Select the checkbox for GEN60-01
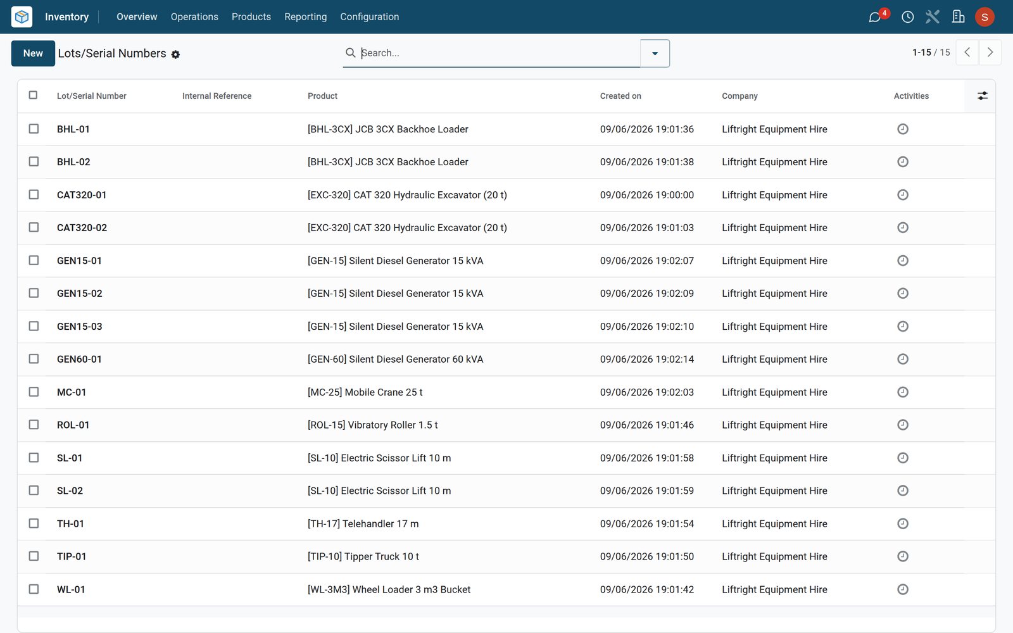The width and height of the screenshot is (1013, 633). pyautogui.click(x=34, y=359)
